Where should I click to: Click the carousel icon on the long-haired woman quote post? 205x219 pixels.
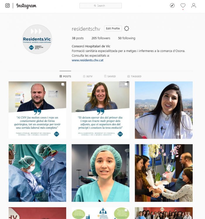(x=126, y=84)
